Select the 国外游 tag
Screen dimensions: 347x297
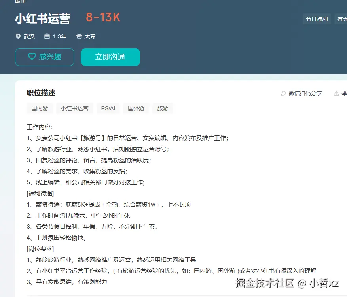(x=136, y=108)
